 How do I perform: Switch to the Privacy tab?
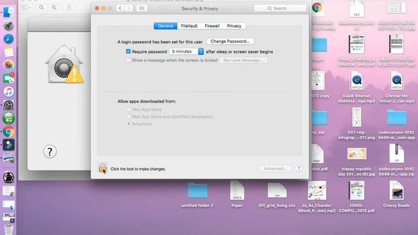point(234,26)
